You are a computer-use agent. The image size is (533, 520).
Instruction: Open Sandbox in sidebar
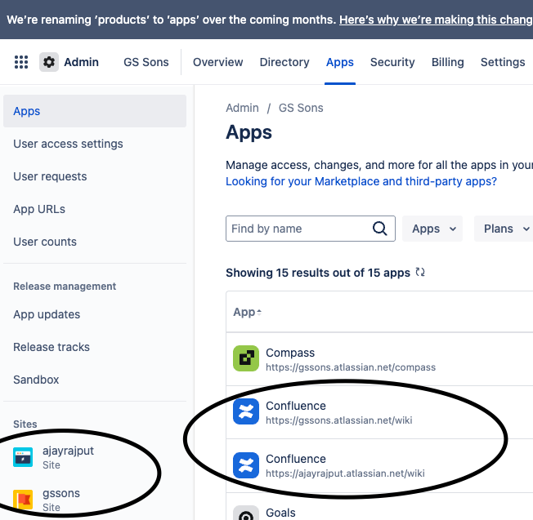tap(95, 380)
